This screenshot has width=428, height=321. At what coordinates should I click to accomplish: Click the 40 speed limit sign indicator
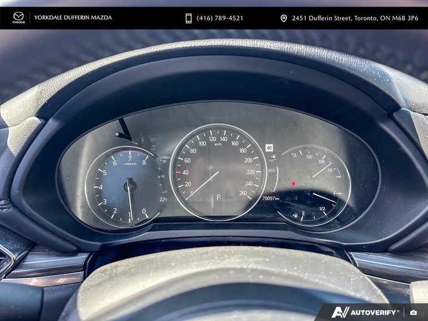pyautogui.click(x=269, y=148)
